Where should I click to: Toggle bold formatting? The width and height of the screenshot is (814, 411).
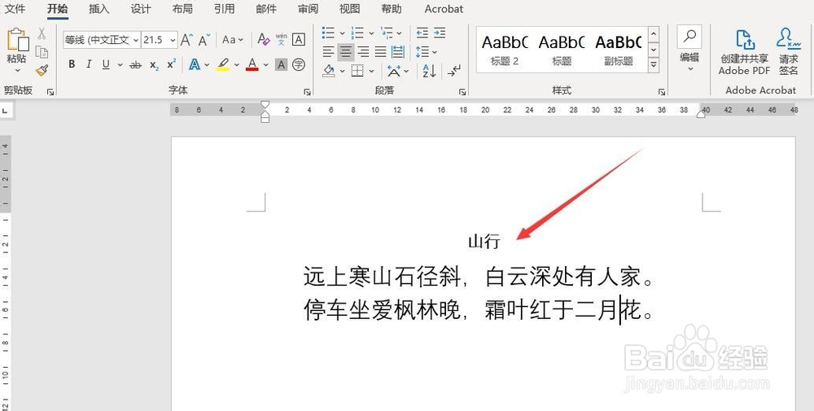[x=72, y=65]
